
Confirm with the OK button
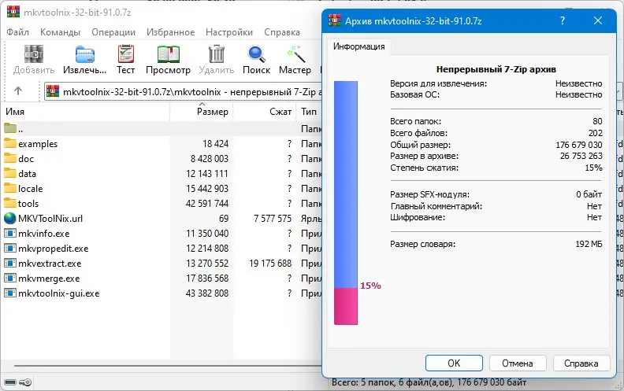pyautogui.click(x=454, y=363)
